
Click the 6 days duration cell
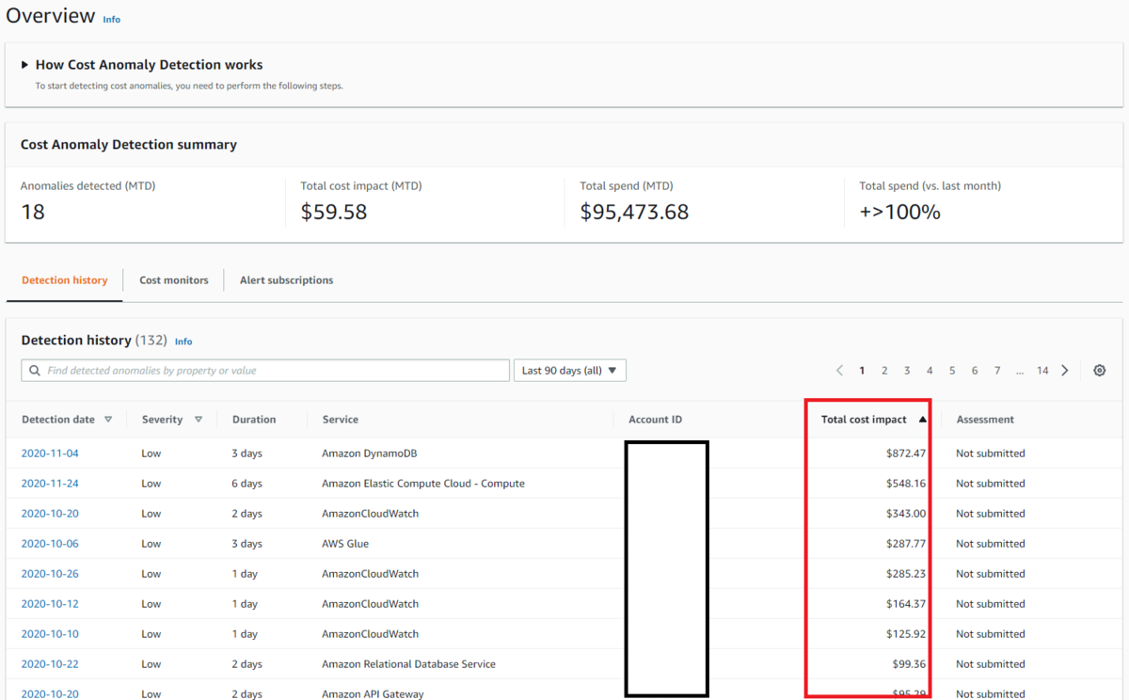click(246, 484)
